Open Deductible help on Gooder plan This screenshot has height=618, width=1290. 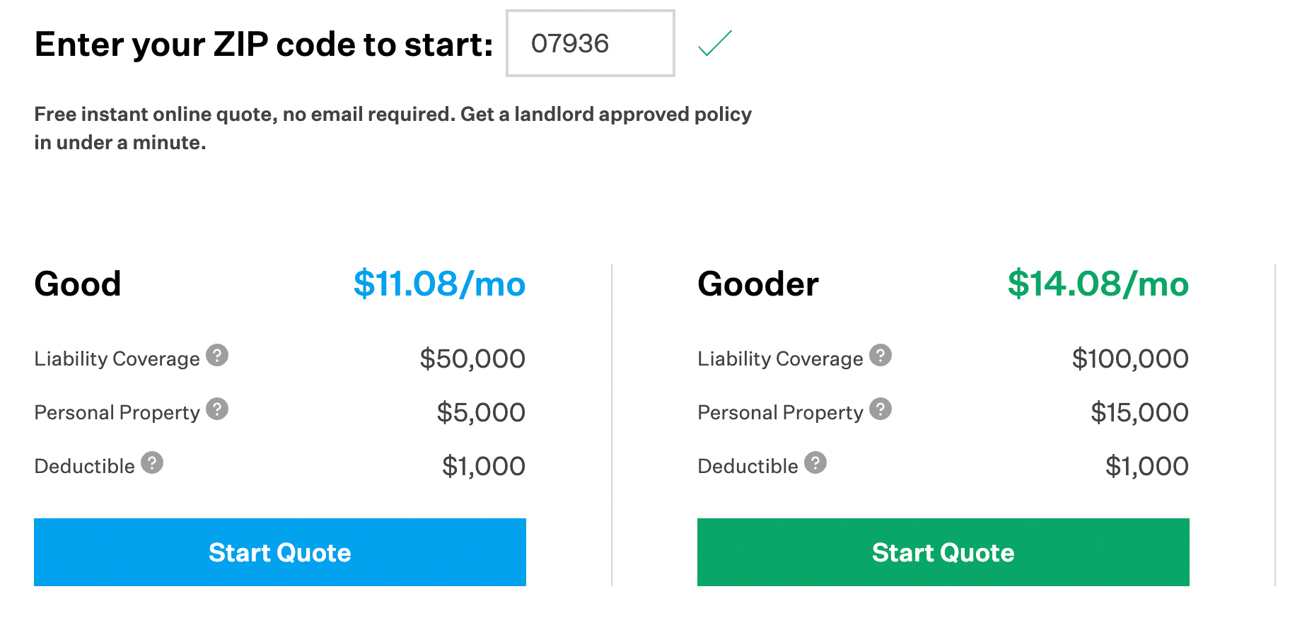click(817, 462)
